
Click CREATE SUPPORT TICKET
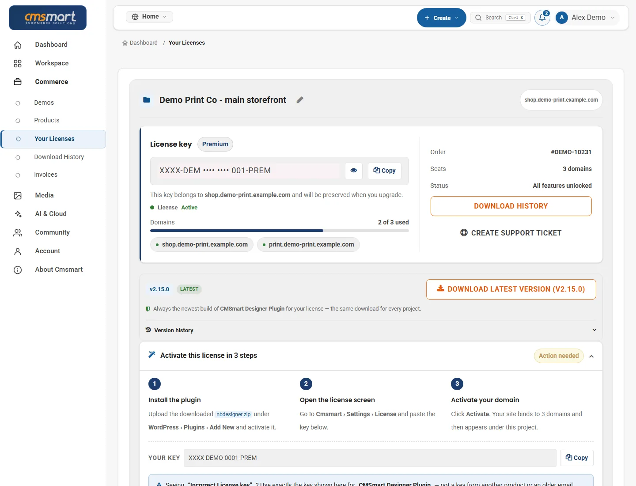pyautogui.click(x=511, y=233)
